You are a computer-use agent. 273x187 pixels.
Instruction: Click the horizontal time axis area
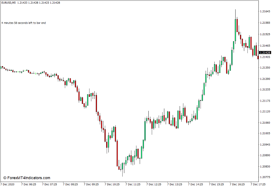click(x=140, y=184)
